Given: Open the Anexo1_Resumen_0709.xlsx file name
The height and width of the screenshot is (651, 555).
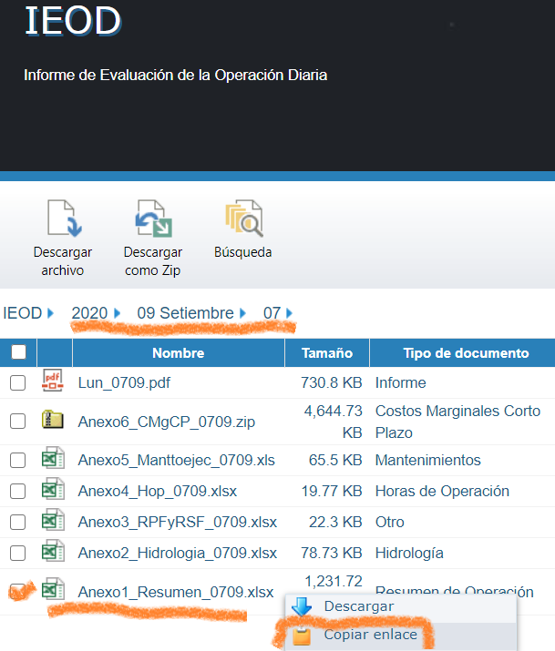Looking at the screenshot, I should click(x=175, y=592).
